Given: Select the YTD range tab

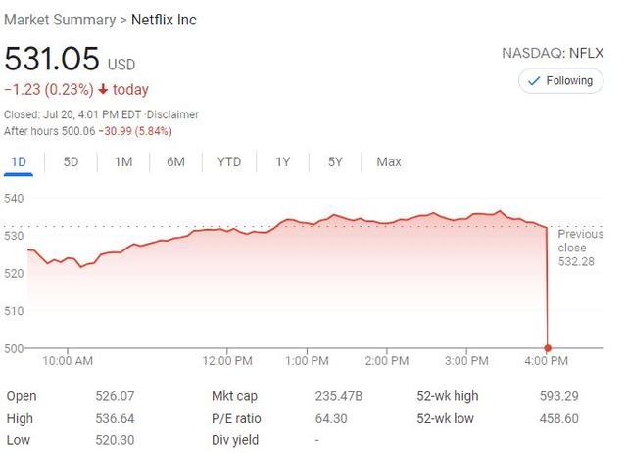Looking at the screenshot, I should (229, 162).
